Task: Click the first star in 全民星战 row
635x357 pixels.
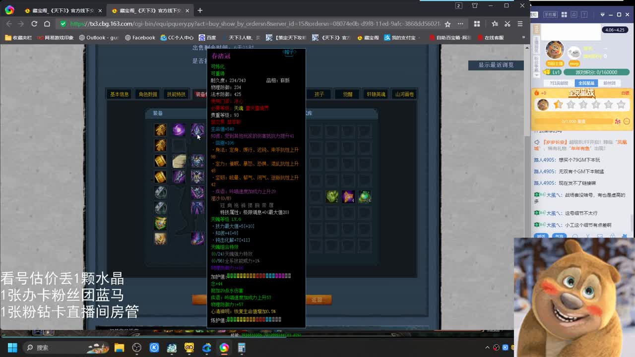Action: coord(558,105)
